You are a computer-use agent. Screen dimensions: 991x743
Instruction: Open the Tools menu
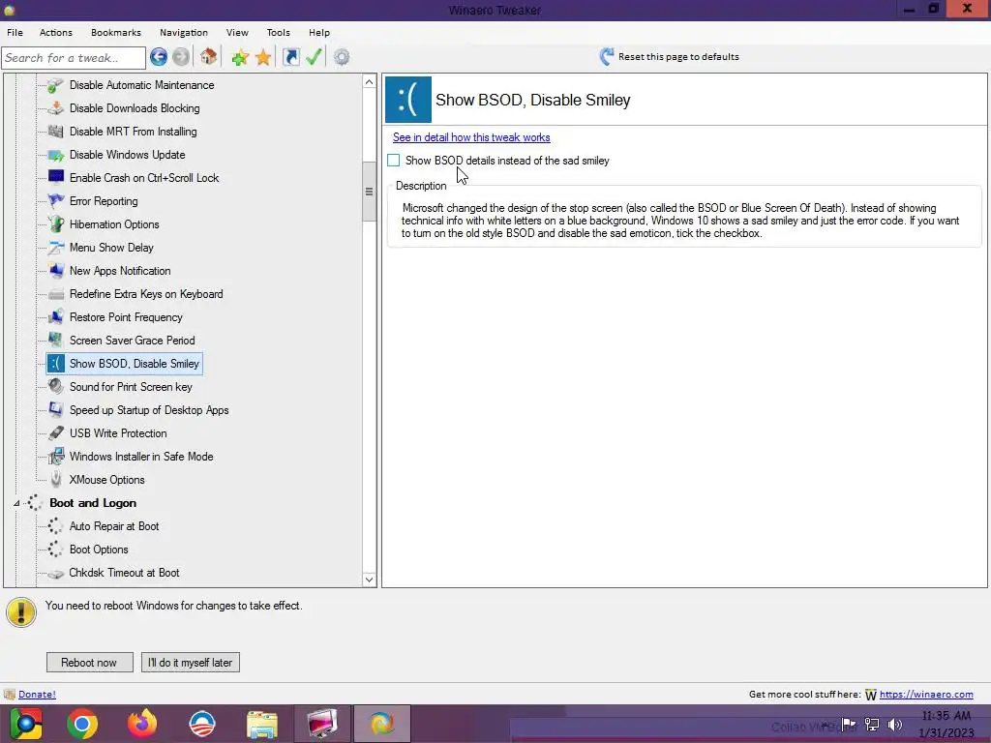click(278, 32)
